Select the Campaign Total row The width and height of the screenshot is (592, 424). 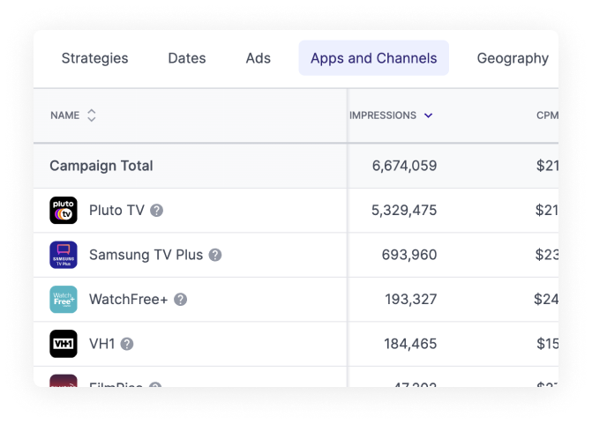(x=101, y=166)
